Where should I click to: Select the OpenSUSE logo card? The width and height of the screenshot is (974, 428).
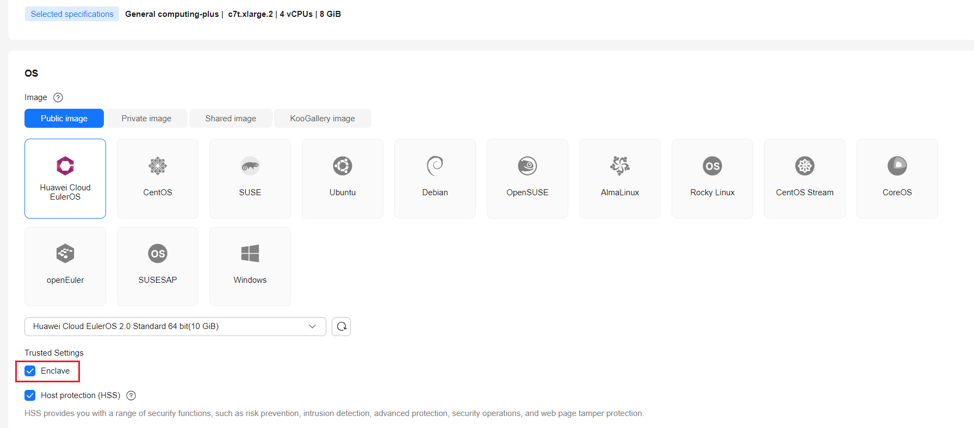coord(528,178)
